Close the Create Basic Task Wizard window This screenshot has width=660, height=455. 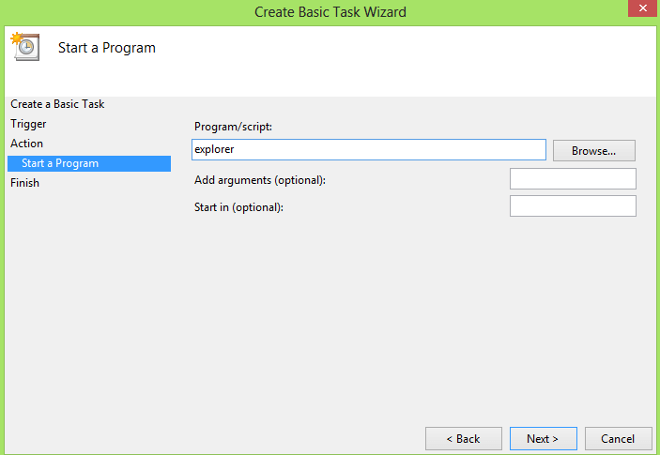tap(643, 8)
